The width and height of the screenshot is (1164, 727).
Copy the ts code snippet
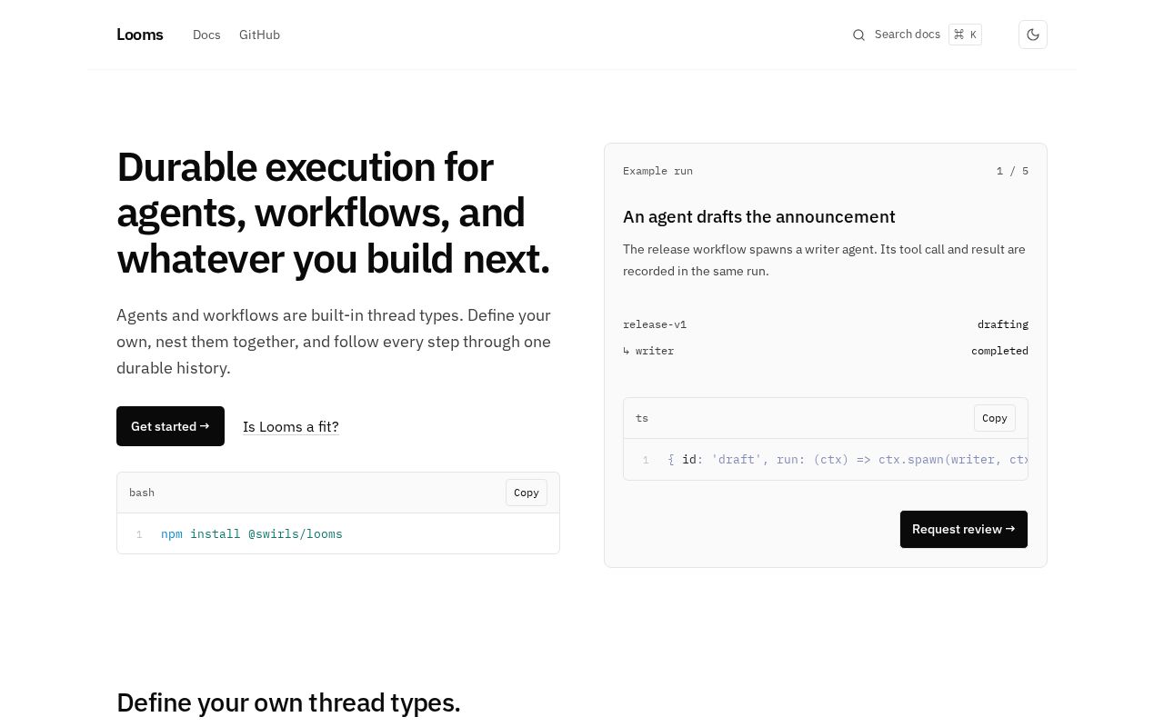(995, 418)
